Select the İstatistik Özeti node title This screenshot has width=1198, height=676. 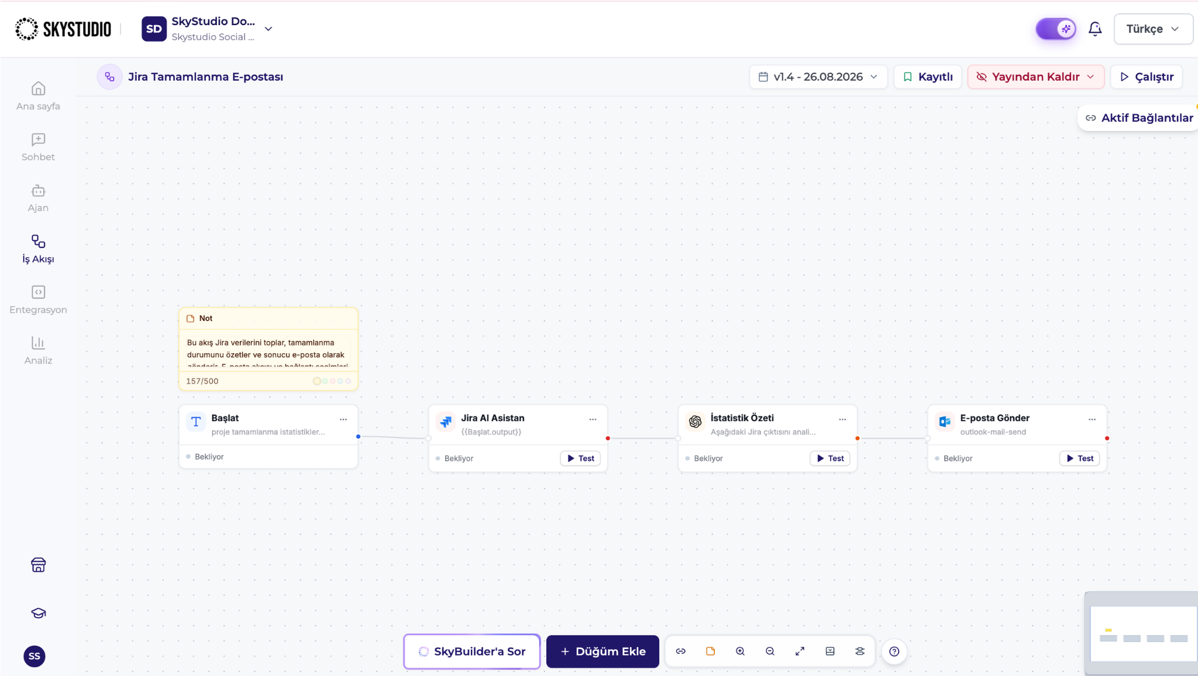[742, 418]
